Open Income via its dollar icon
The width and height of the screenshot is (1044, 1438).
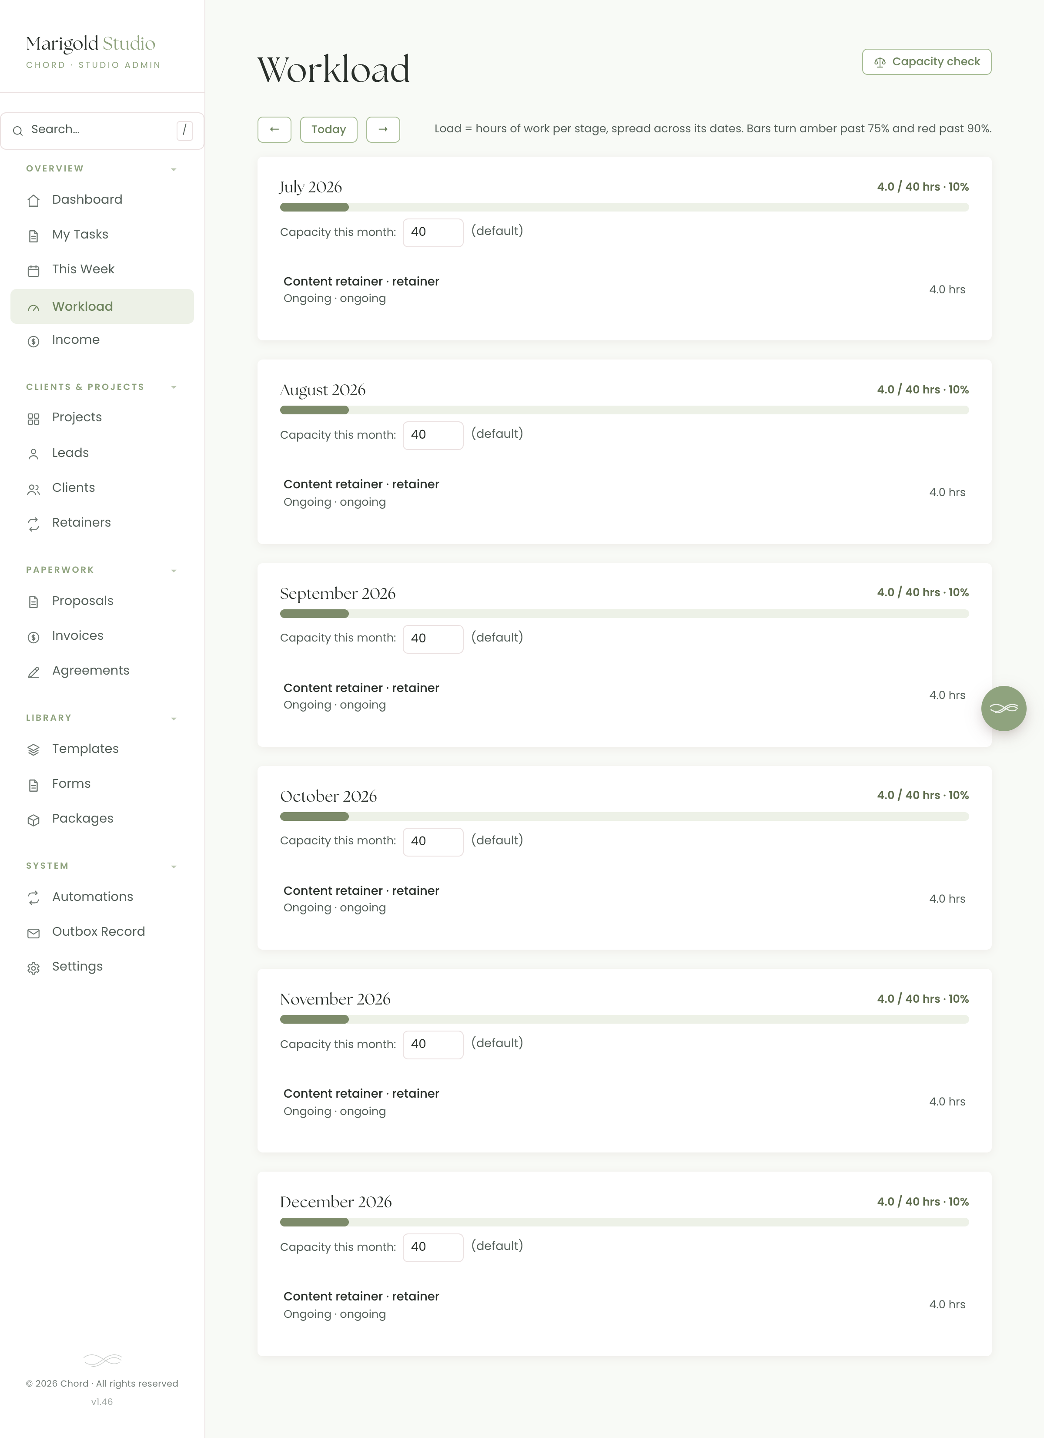(x=33, y=341)
